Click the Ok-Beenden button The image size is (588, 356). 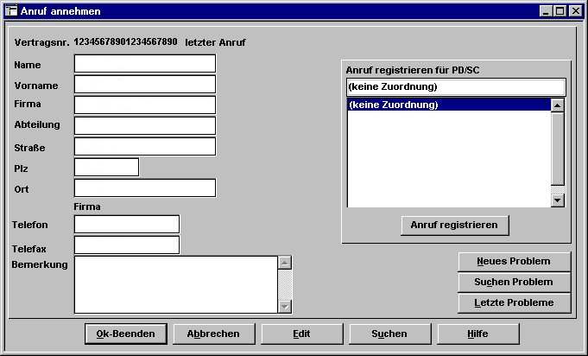(125, 334)
